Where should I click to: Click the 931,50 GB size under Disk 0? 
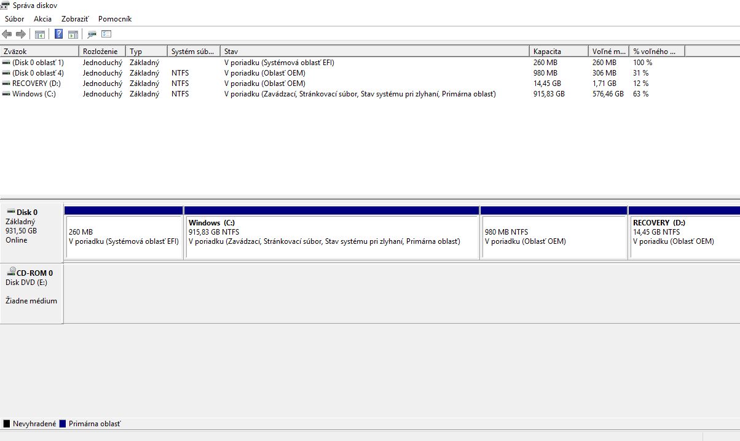pyautogui.click(x=21, y=231)
